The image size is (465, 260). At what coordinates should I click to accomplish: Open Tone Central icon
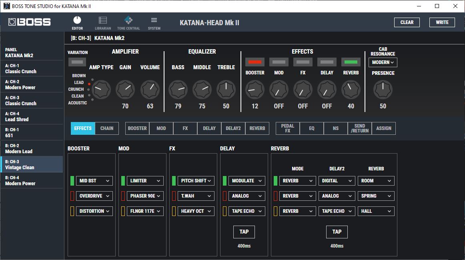(128, 20)
